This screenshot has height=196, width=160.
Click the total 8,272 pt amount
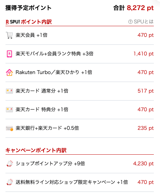pos(140,8)
